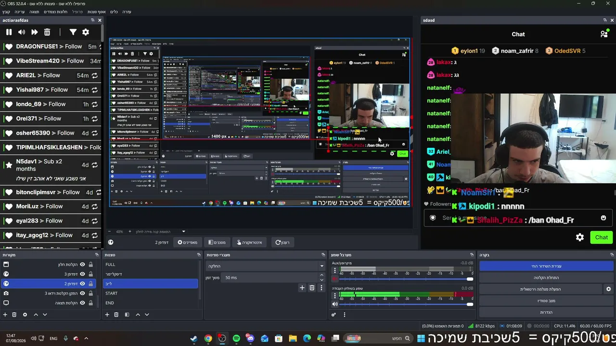Image resolution: width=616 pixels, height=346 pixels.
Task: Stop the live stream button
Action: 546,266
